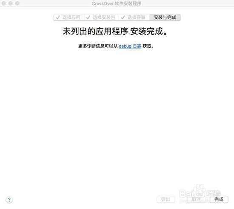Select the 选择容器 step tab
The height and width of the screenshot is (209, 234).
tap(134, 17)
